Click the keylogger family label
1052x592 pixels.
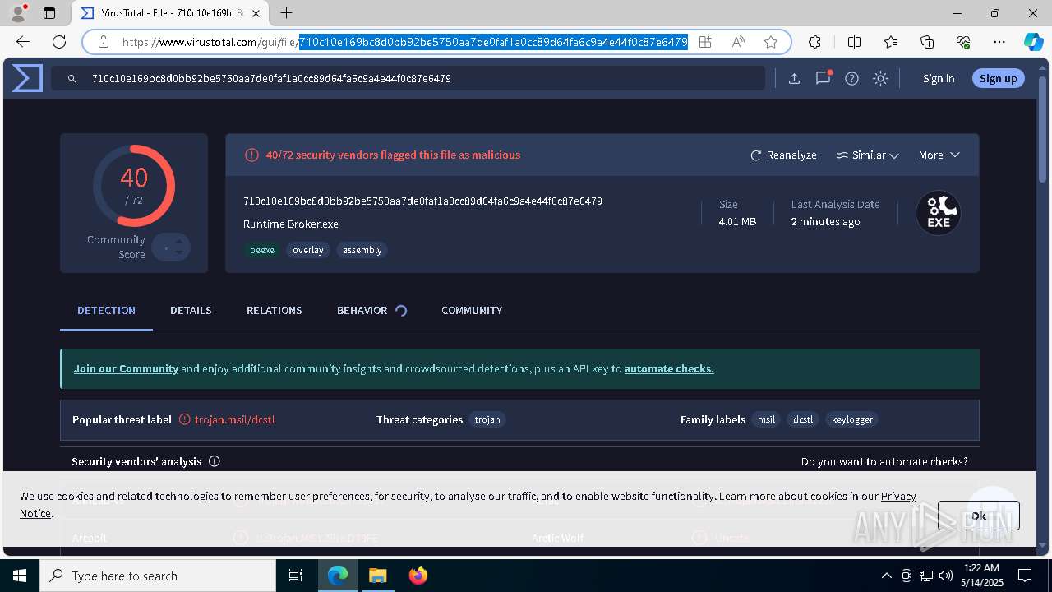click(852, 419)
